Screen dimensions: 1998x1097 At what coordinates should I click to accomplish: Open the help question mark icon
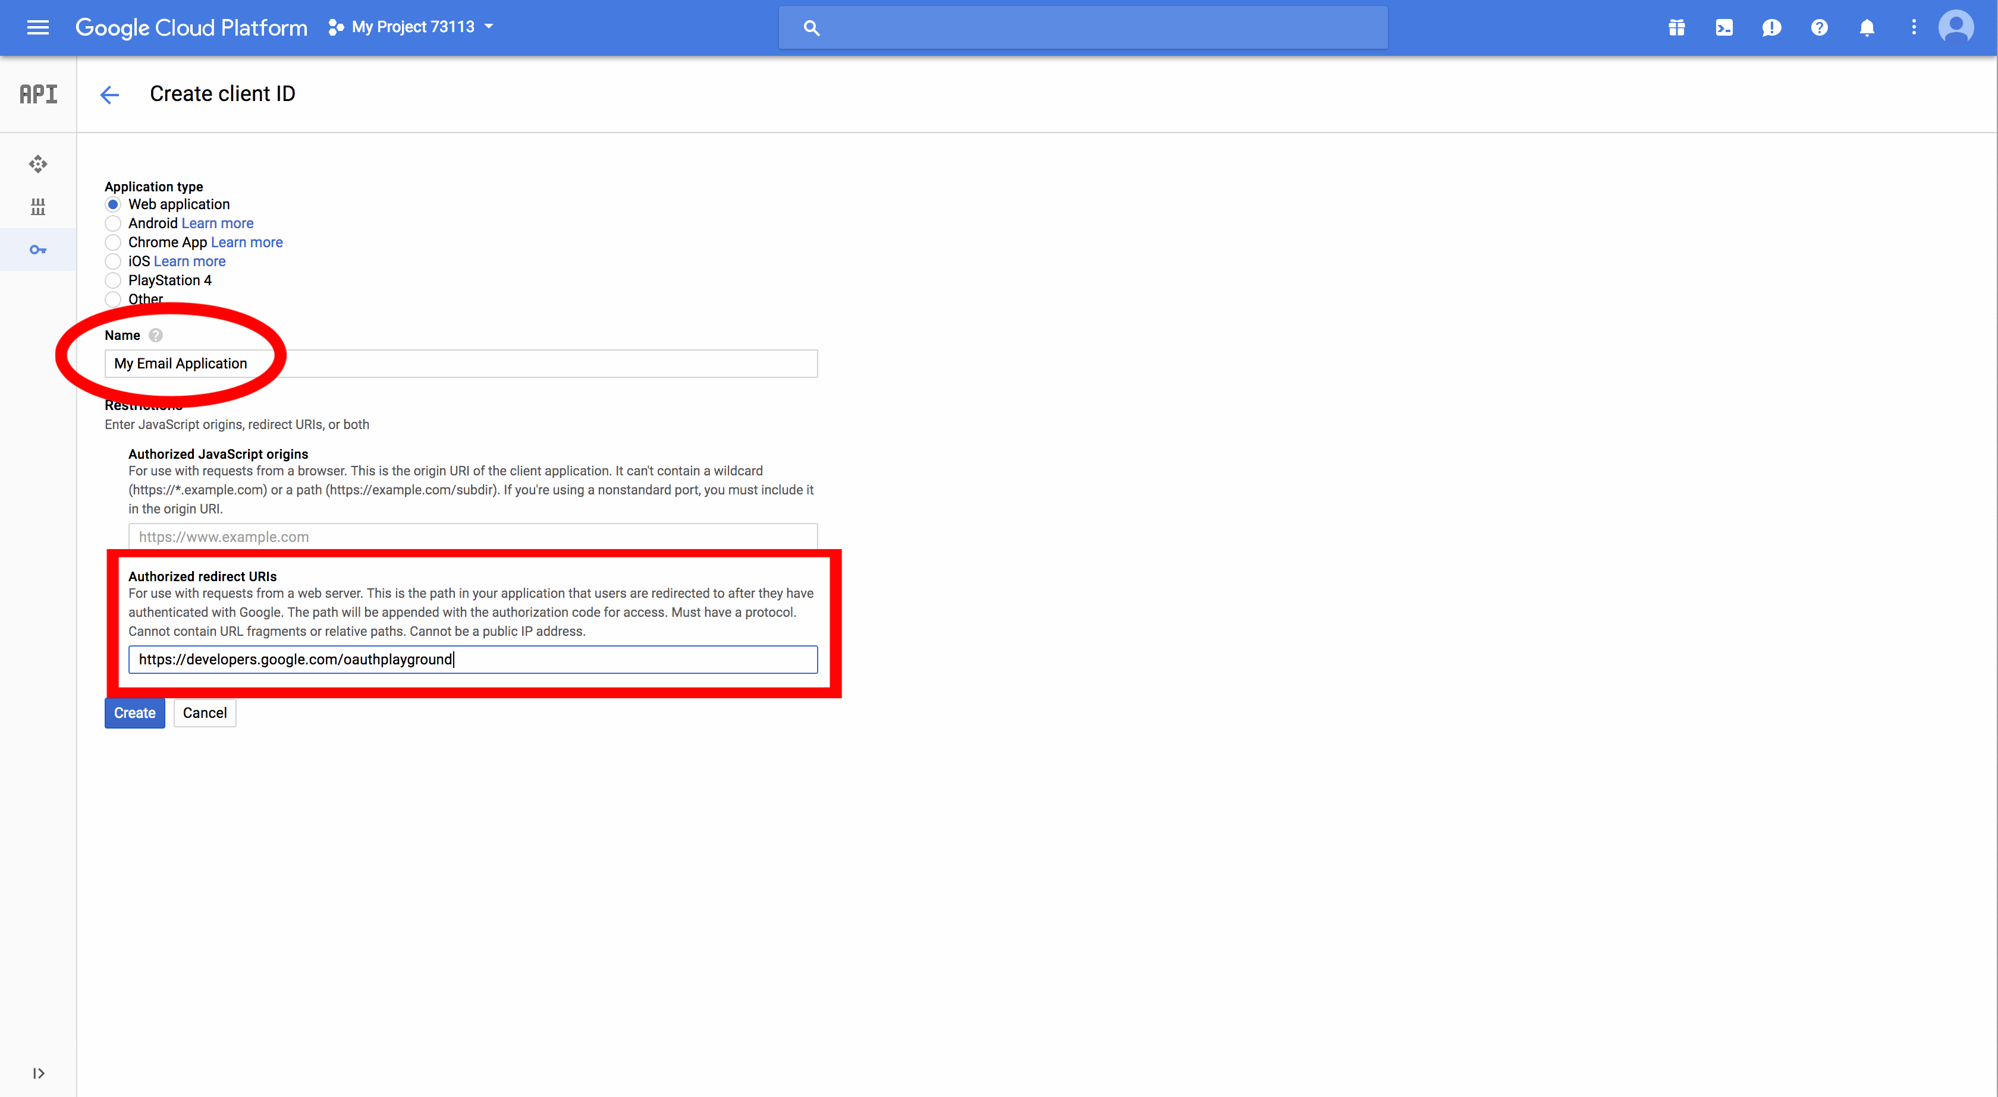(x=1819, y=27)
